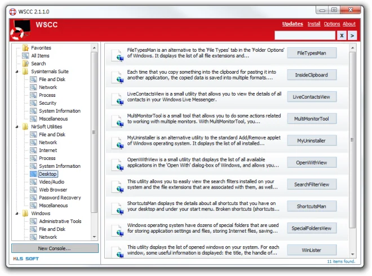Open the Options link in header

pos(332,24)
